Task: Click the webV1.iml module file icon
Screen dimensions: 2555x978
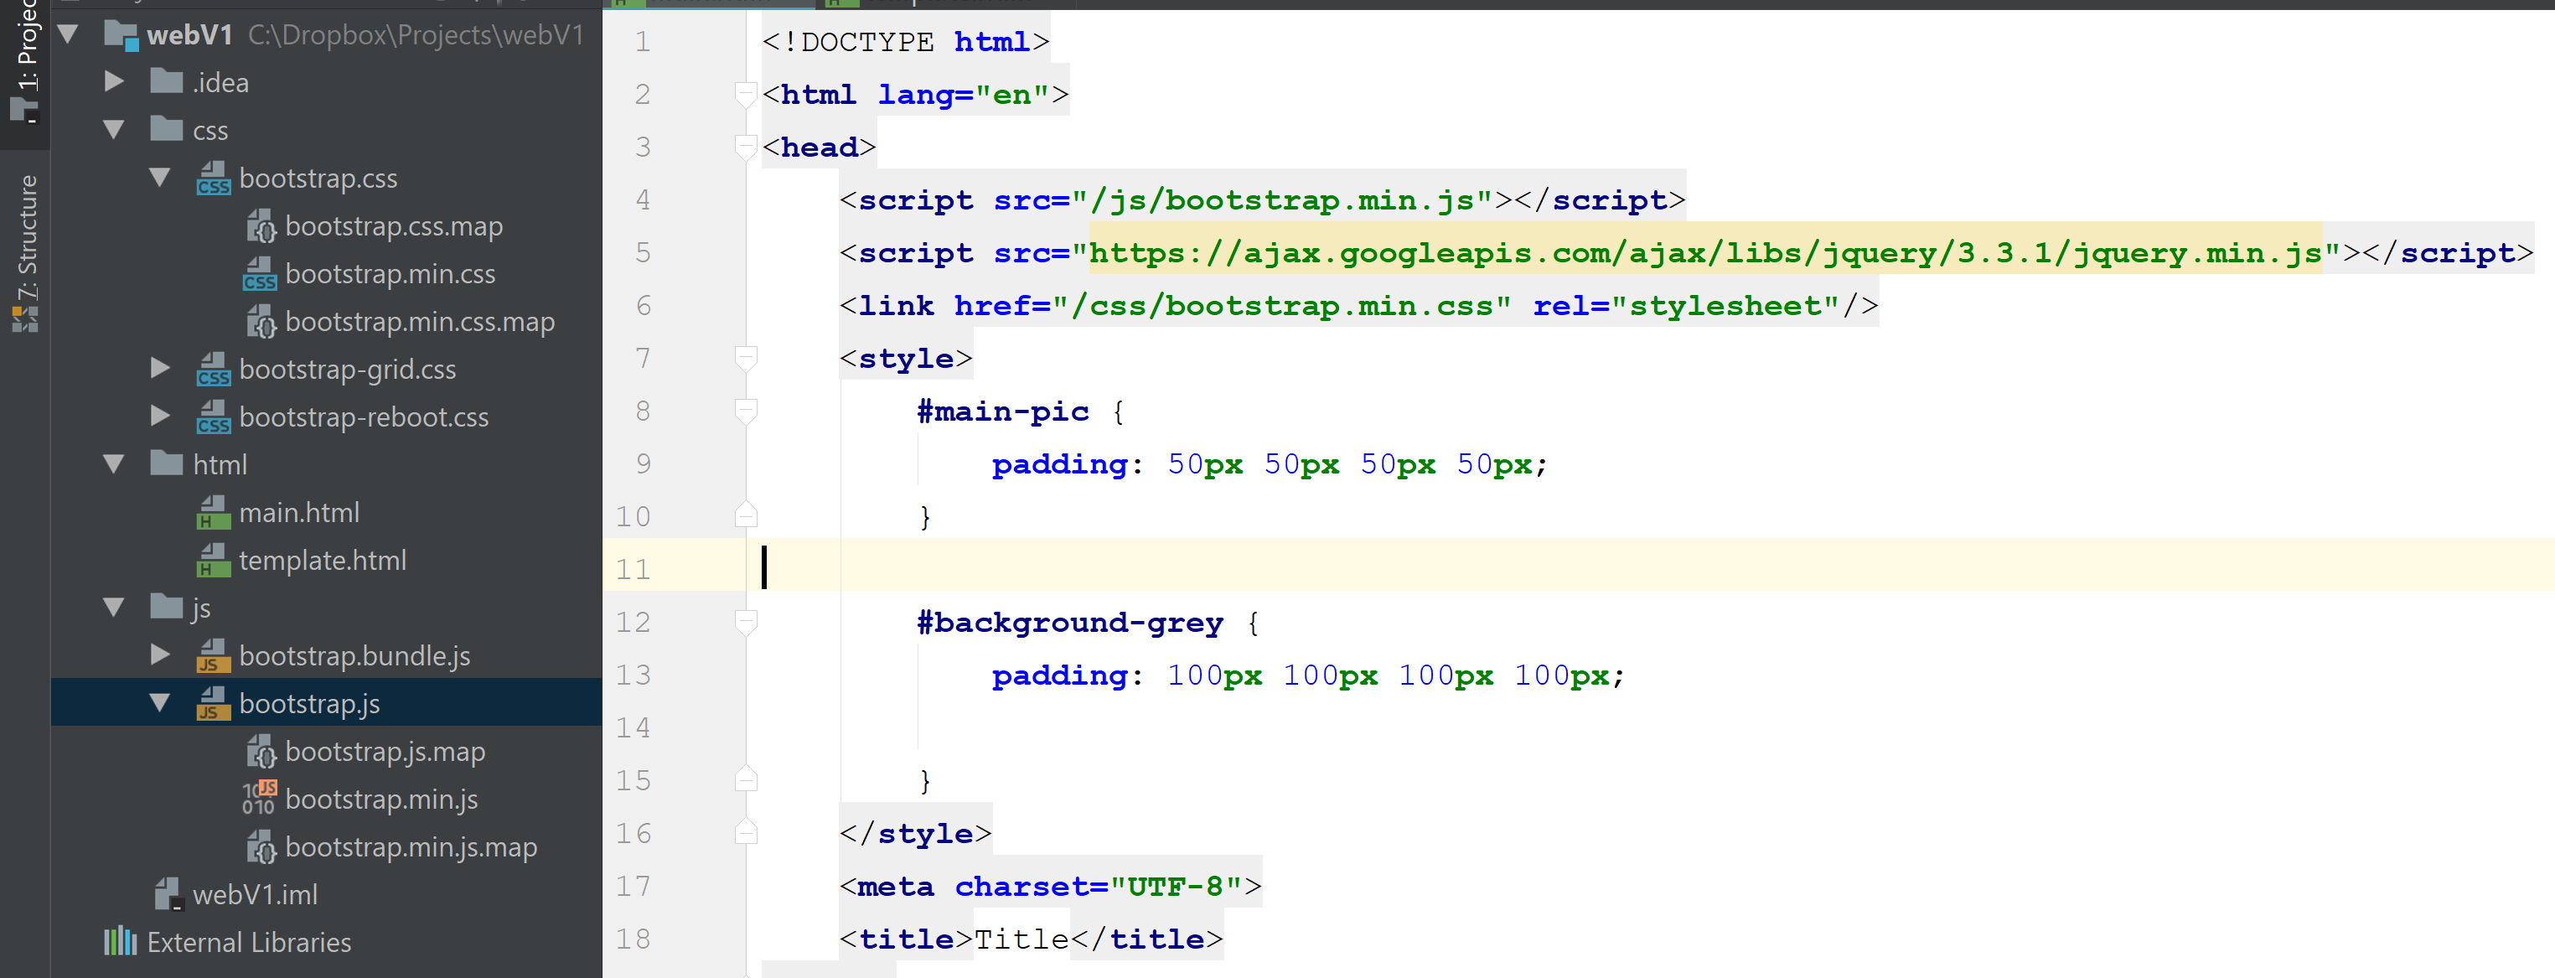Action: [168, 893]
